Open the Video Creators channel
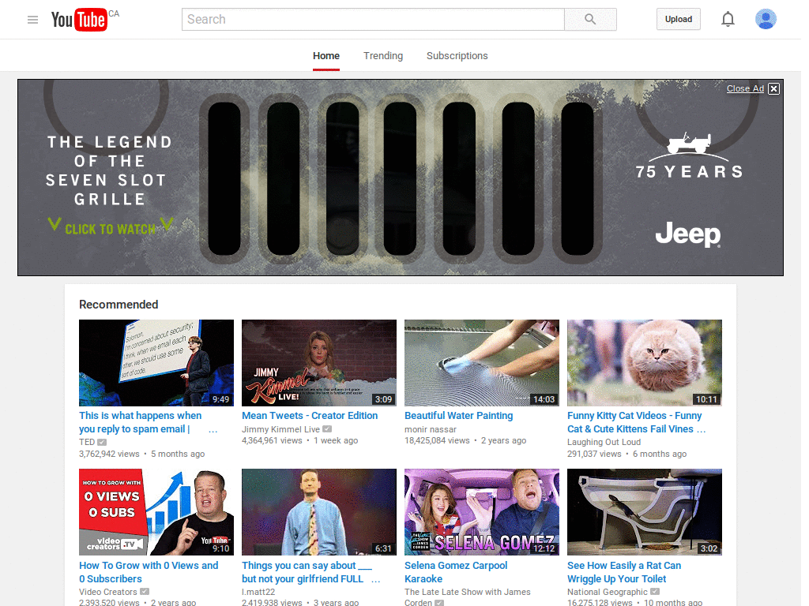 [x=107, y=592]
